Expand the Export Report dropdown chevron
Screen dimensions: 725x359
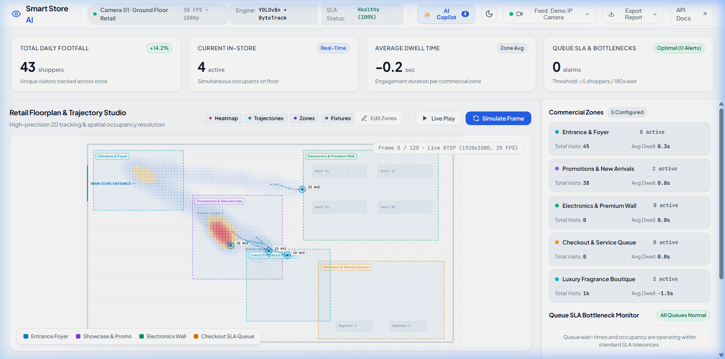coord(655,14)
